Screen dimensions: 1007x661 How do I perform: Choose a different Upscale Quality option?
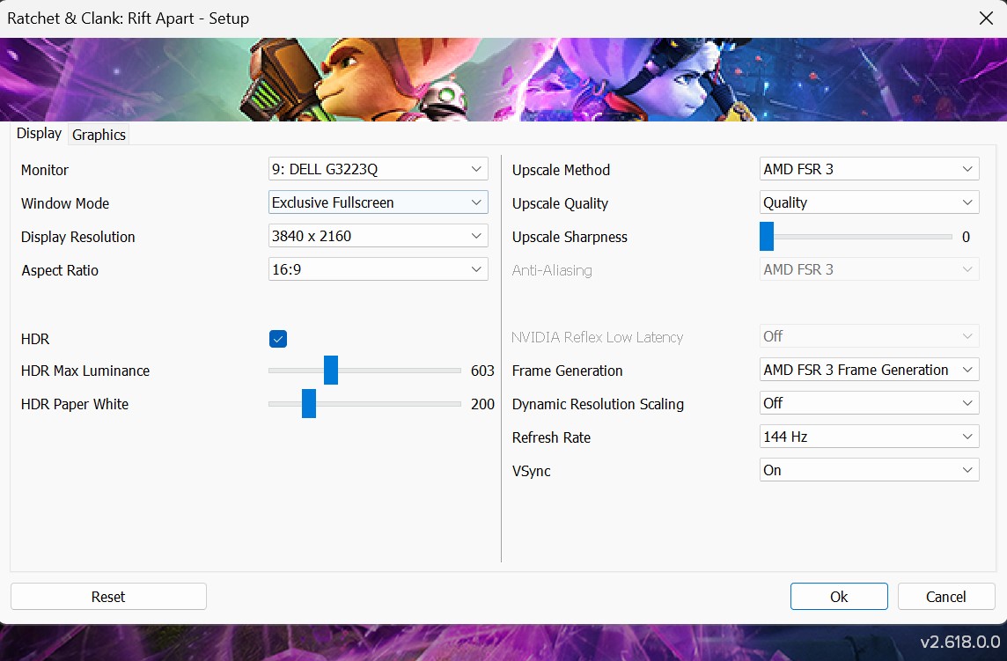(870, 202)
